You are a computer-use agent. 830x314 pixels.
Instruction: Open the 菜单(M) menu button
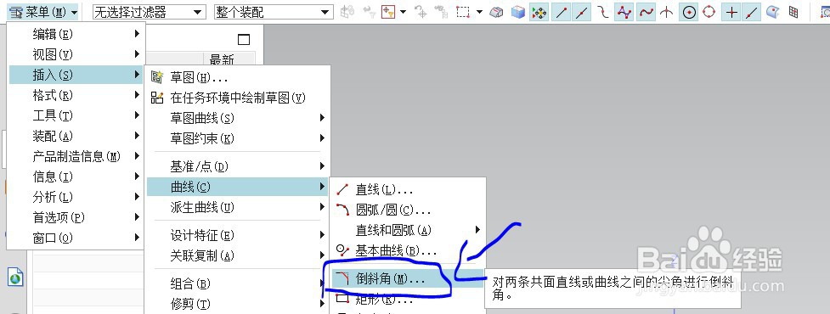click(43, 12)
